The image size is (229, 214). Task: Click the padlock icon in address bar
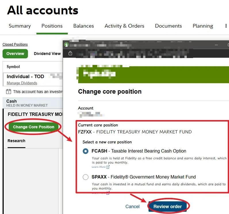pos(70,53)
